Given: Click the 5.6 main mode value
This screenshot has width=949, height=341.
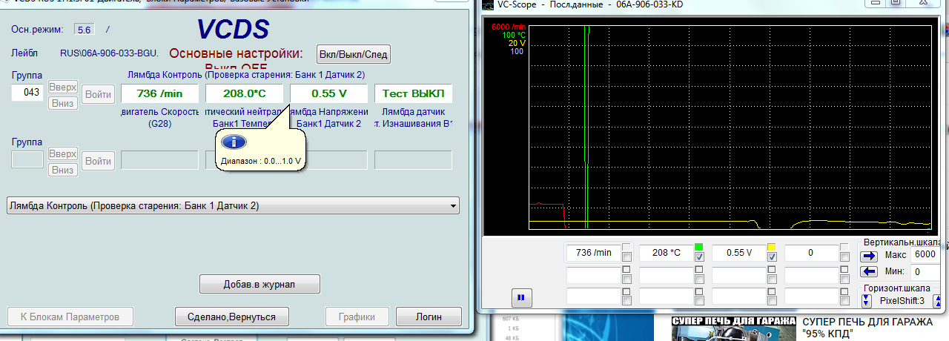Looking at the screenshot, I should [85, 30].
